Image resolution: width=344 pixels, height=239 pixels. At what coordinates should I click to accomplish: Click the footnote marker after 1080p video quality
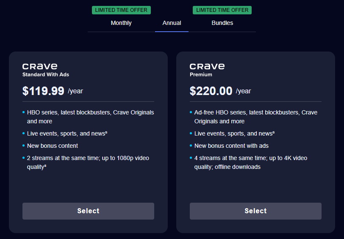point(45,166)
